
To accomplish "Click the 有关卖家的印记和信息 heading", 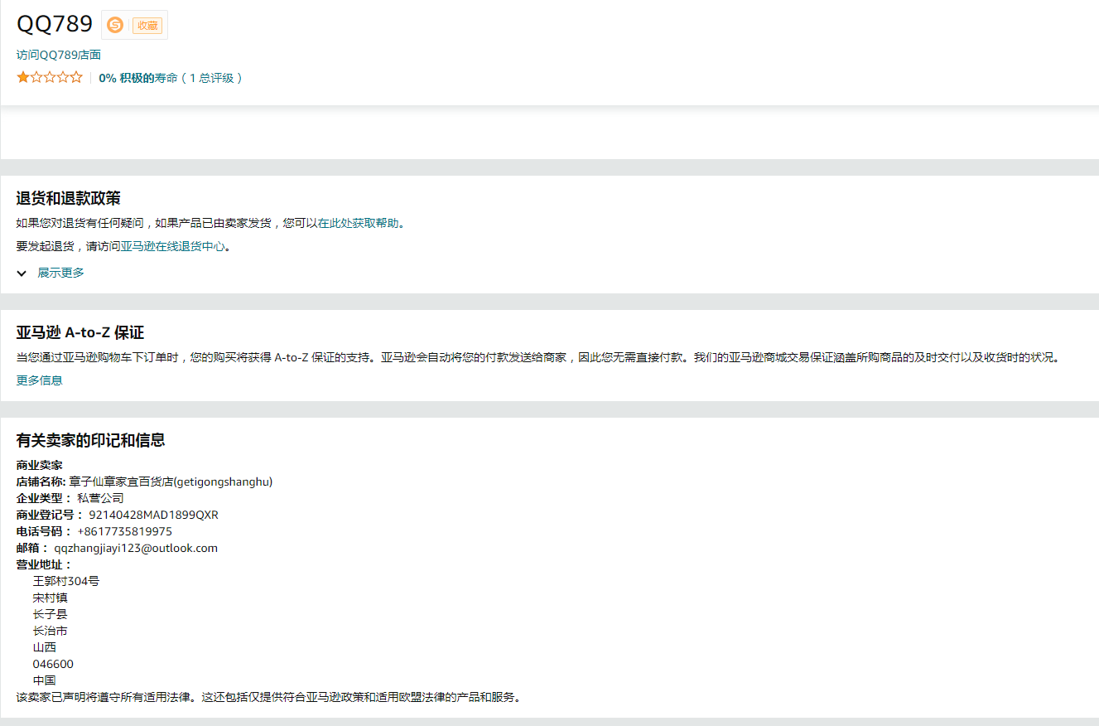I will [x=91, y=440].
